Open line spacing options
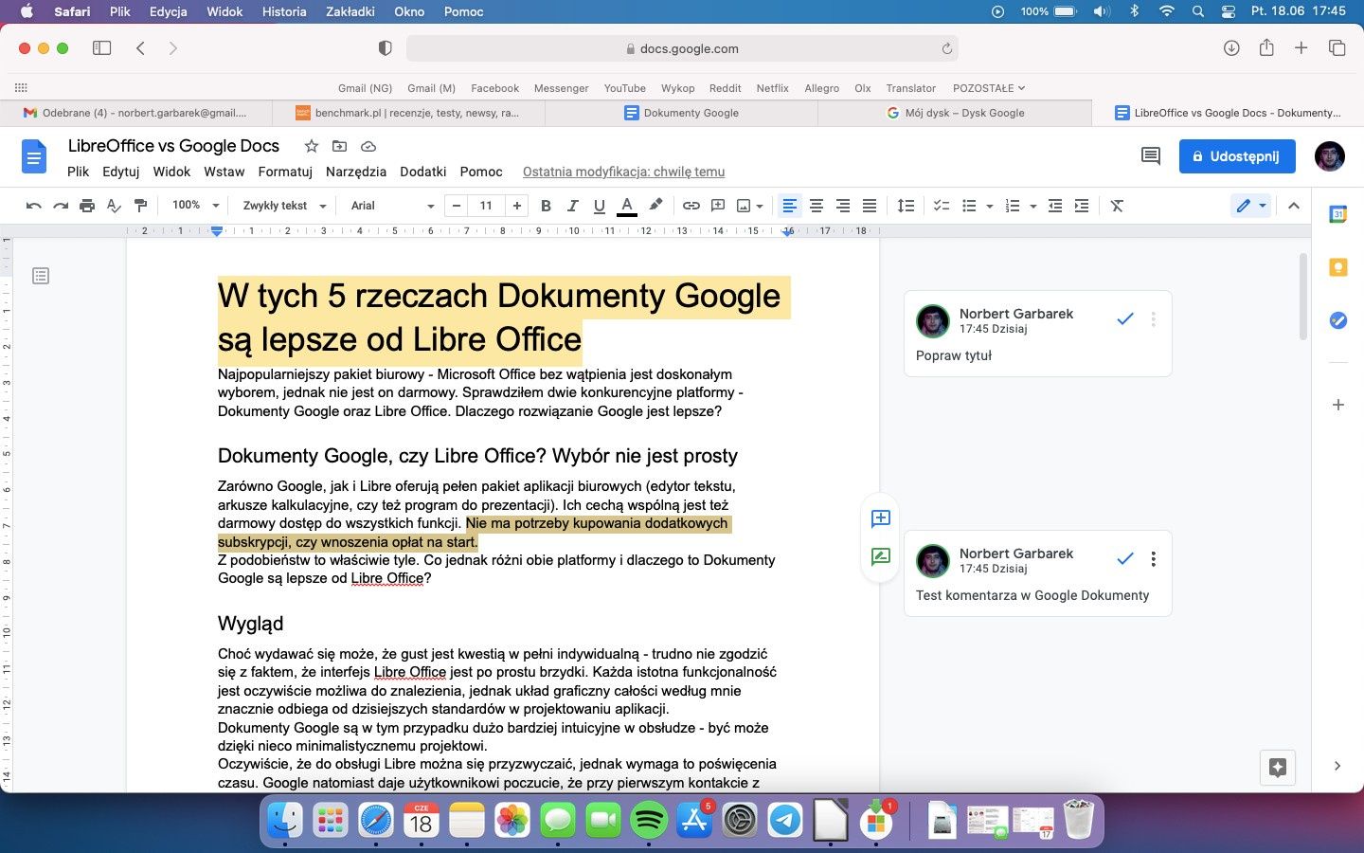The height and width of the screenshot is (853, 1364). pos(906,206)
